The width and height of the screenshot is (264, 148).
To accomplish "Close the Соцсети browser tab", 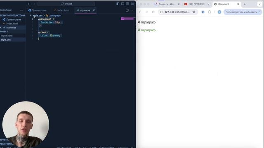I will (x=179, y=4).
